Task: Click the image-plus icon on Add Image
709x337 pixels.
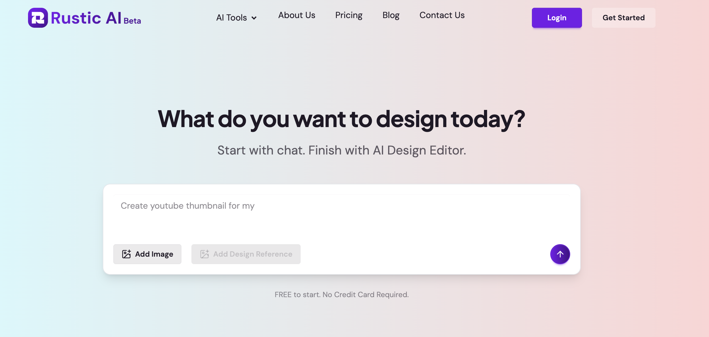Action: tap(126, 254)
